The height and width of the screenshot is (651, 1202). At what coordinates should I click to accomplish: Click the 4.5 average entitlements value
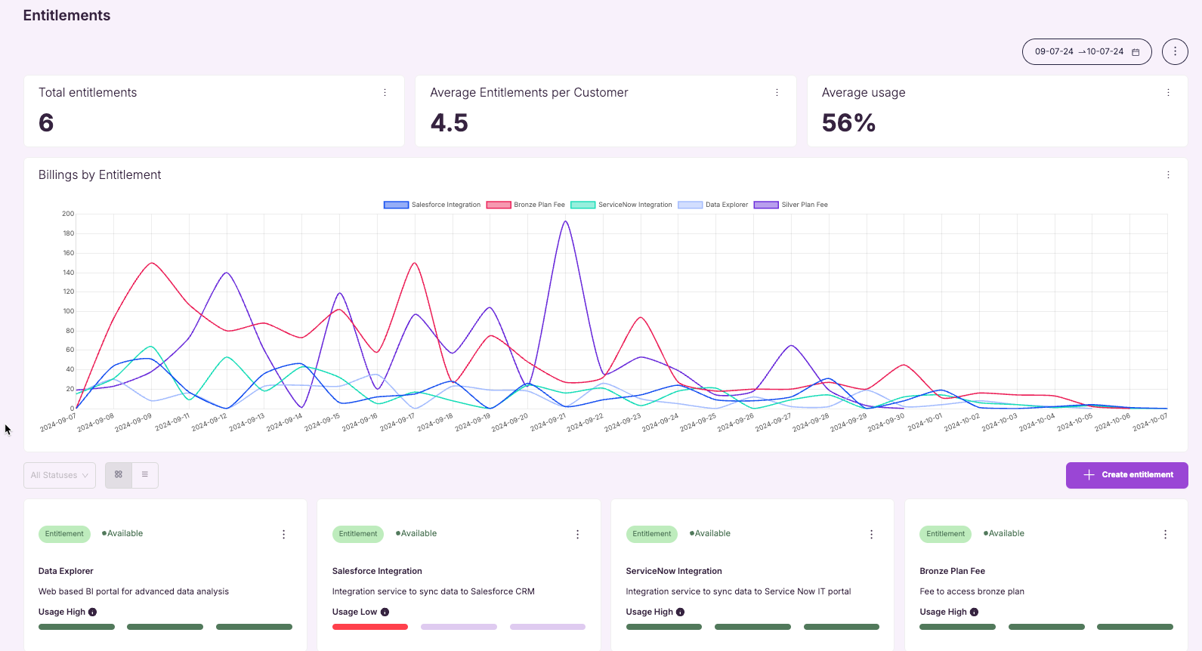pyautogui.click(x=449, y=122)
